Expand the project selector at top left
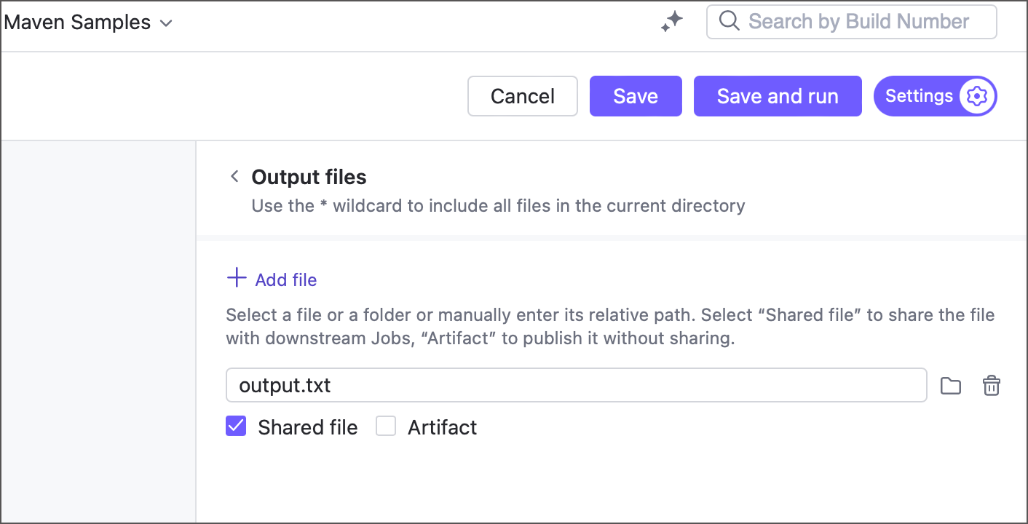The height and width of the screenshot is (524, 1028). (89, 22)
